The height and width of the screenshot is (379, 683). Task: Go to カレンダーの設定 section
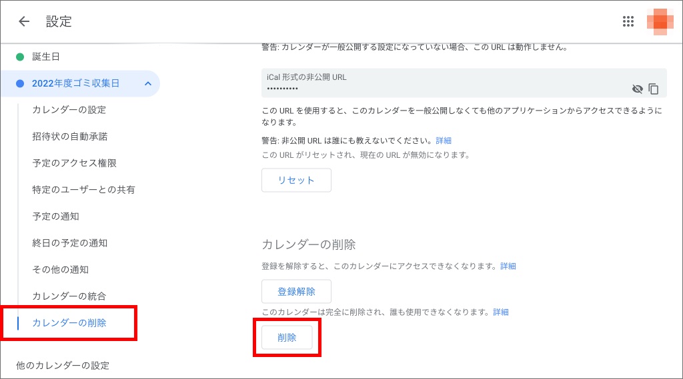pos(69,110)
